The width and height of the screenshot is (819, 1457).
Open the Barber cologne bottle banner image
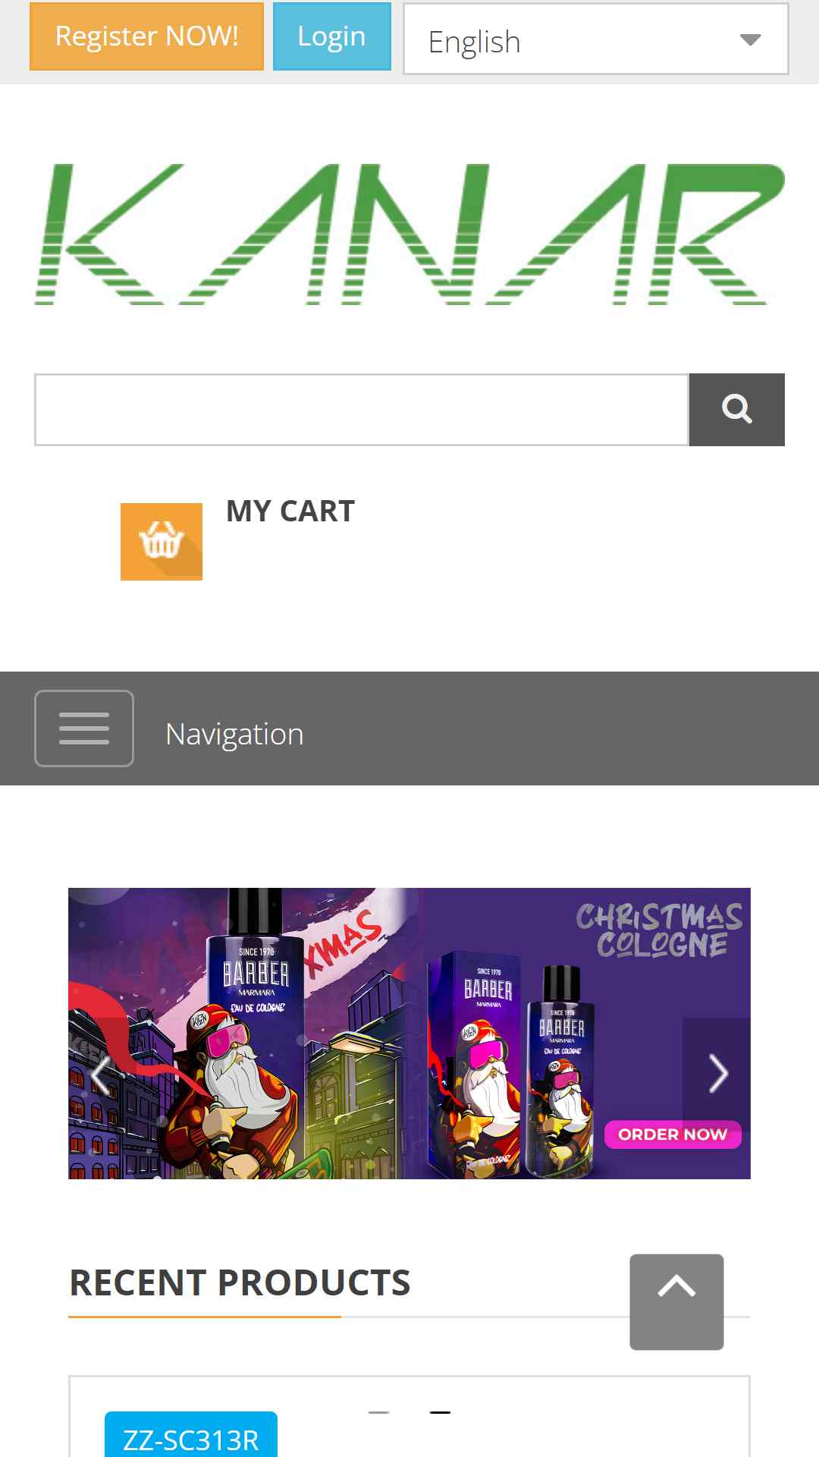[x=409, y=1034]
